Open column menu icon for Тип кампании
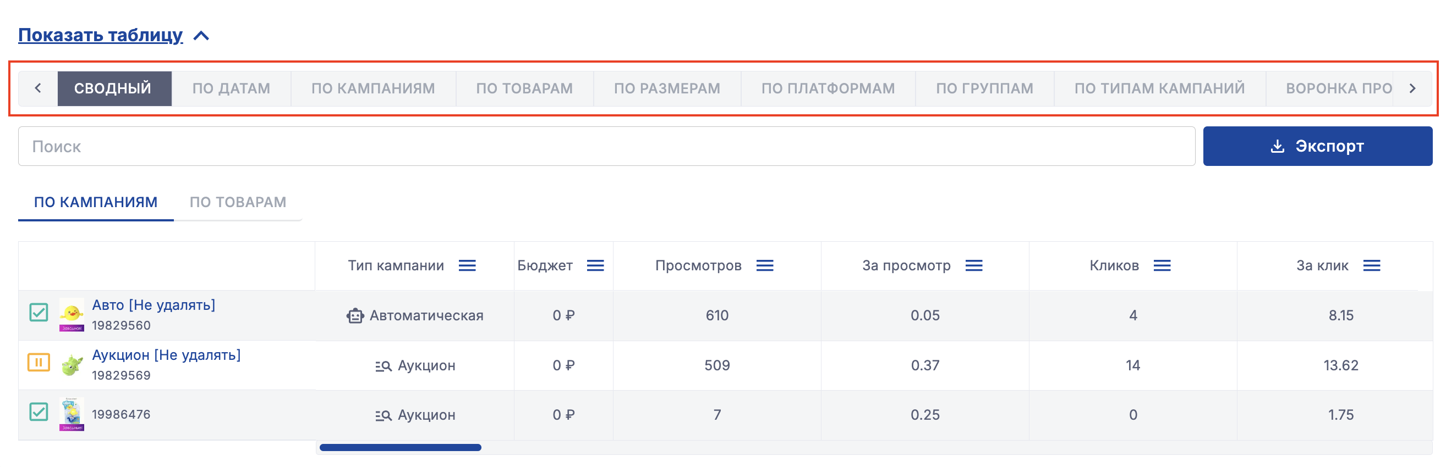 point(467,265)
